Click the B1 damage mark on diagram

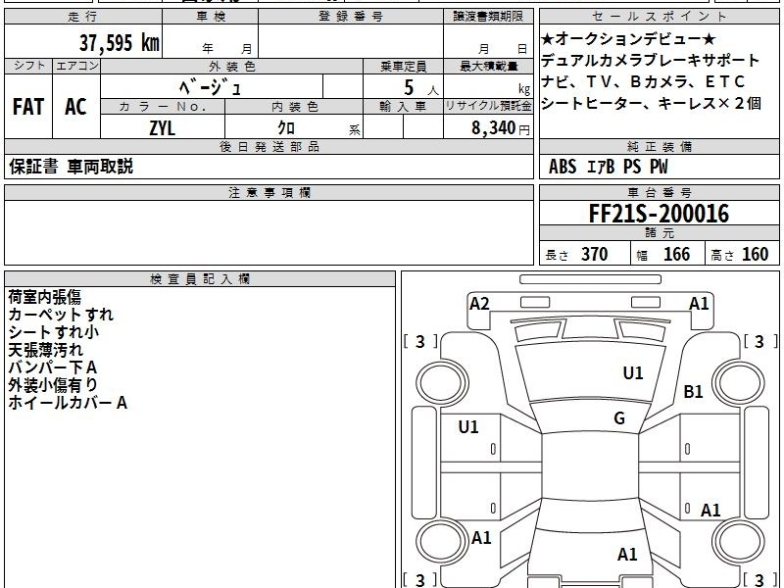[693, 391]
